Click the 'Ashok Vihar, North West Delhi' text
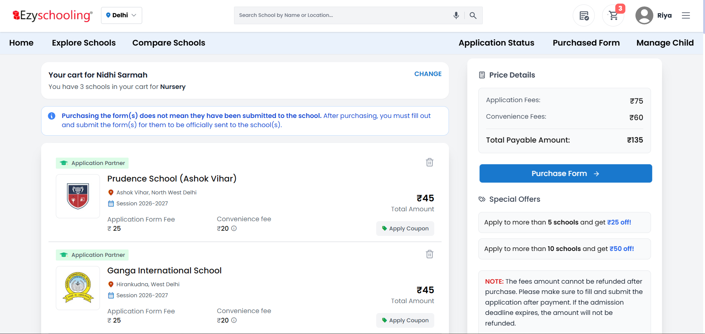This screenshot has height=334, width=705. (157, 193)
